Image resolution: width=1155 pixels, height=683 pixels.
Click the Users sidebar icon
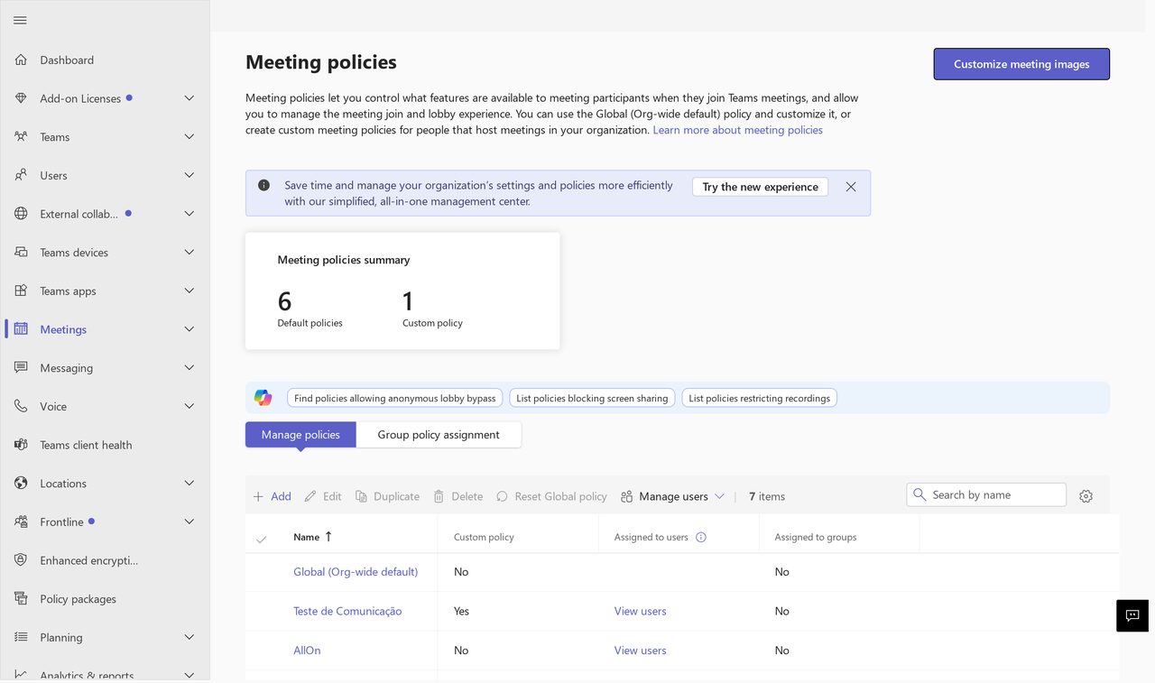[21, 175]
